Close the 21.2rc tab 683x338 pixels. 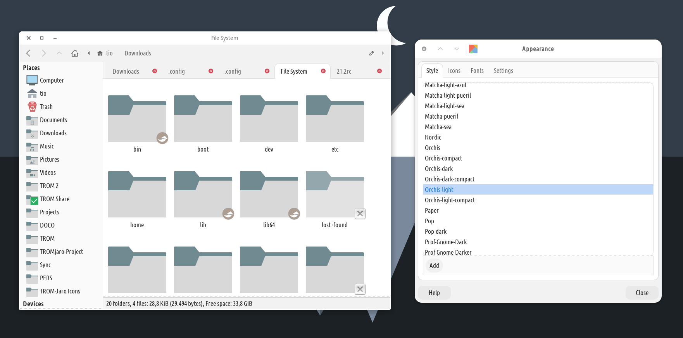pyautogui.click(x=379, y=71)
